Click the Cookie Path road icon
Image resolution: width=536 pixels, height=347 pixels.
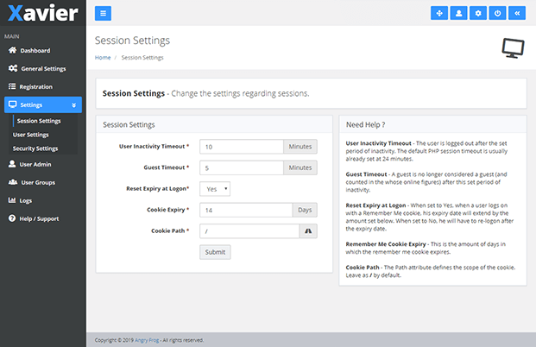(308, 230)
